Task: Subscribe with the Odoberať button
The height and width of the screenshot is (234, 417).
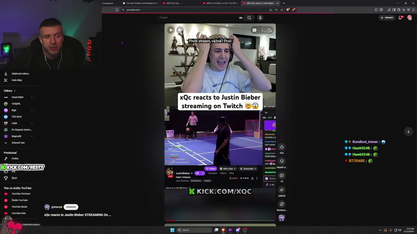Action: (71, 207)
